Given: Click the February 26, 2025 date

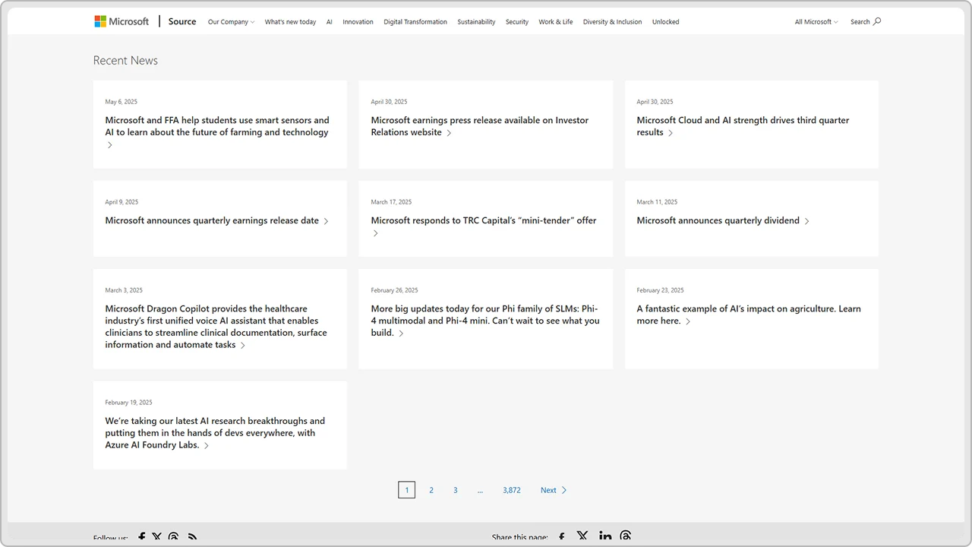Looking at the screenshot, I should pyautogui.click(x=394, y=290).
